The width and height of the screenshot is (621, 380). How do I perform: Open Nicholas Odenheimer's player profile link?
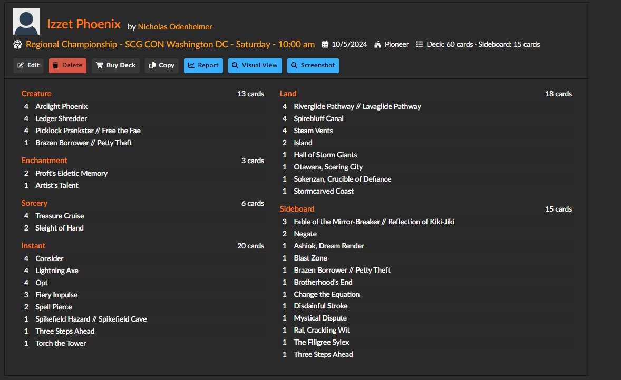point(175,27)
